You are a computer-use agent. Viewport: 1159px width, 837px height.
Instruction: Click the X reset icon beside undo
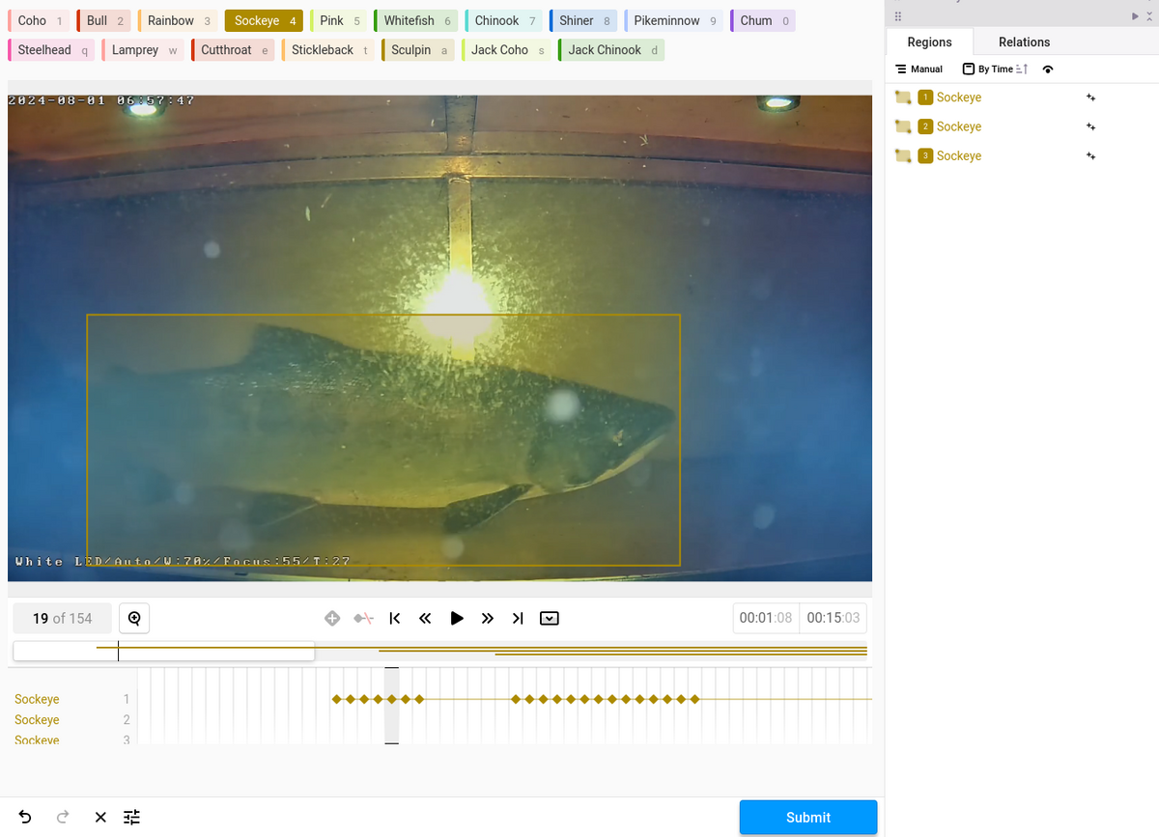tap(100, 817)
